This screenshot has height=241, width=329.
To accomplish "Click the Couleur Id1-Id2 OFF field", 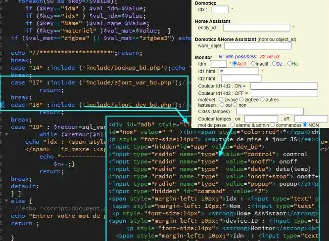I will point(284,93).
